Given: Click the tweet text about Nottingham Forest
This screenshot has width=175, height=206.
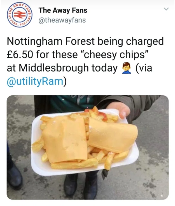Looking at the screenshot, I should pos(85,61).
